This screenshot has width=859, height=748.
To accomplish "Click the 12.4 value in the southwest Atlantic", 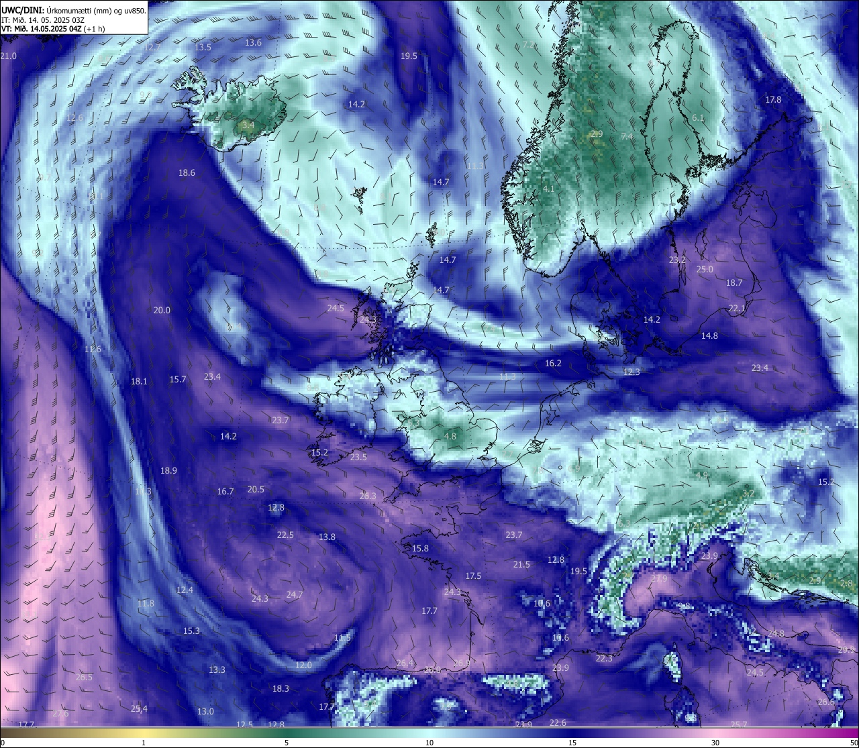I will [185, 590].
